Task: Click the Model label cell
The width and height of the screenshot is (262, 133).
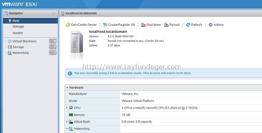Action: click(x=92, y=101)
